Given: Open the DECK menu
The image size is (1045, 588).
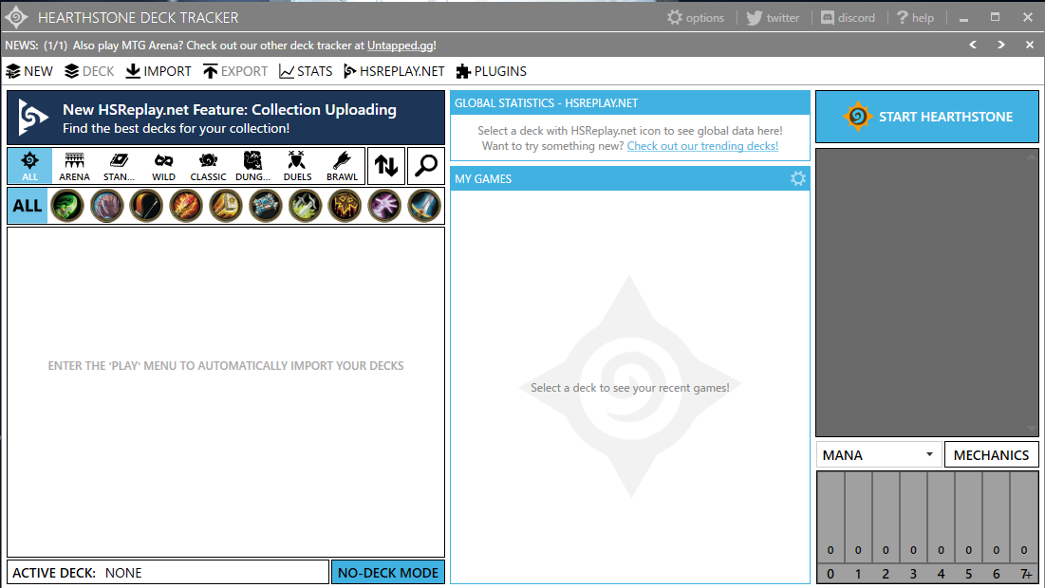Looking at the screenshot, I should [89, 71].
